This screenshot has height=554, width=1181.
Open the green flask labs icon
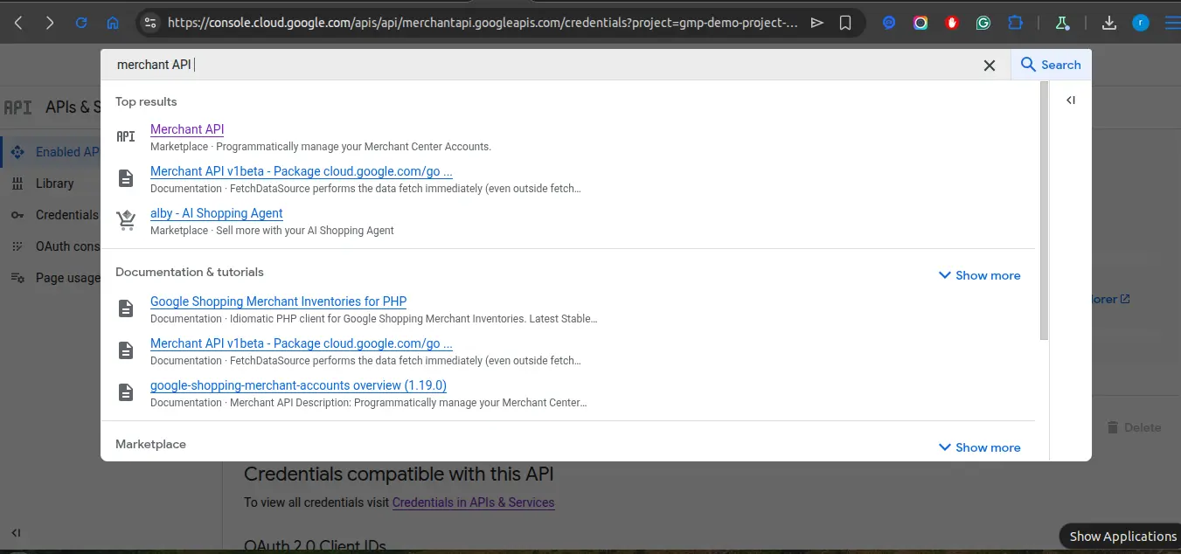[x=1062, y=23]
